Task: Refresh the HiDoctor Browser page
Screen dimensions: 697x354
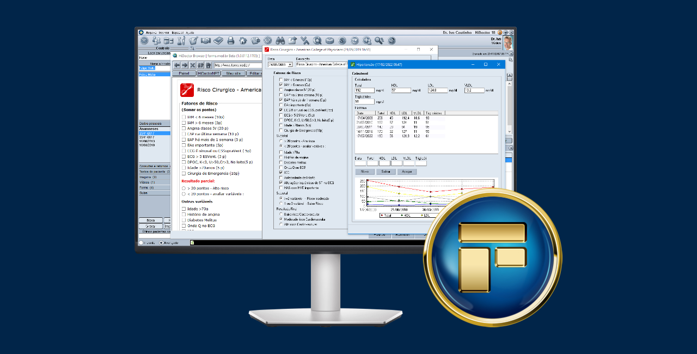Action: (x=200, y=65)
